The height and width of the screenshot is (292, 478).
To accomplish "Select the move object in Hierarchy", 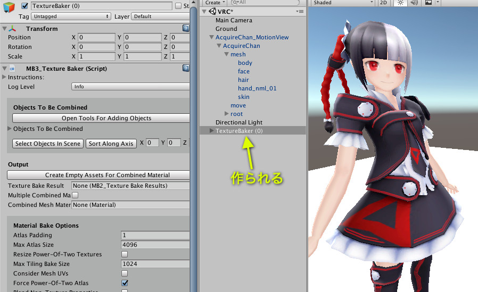I will coord(238,105).
